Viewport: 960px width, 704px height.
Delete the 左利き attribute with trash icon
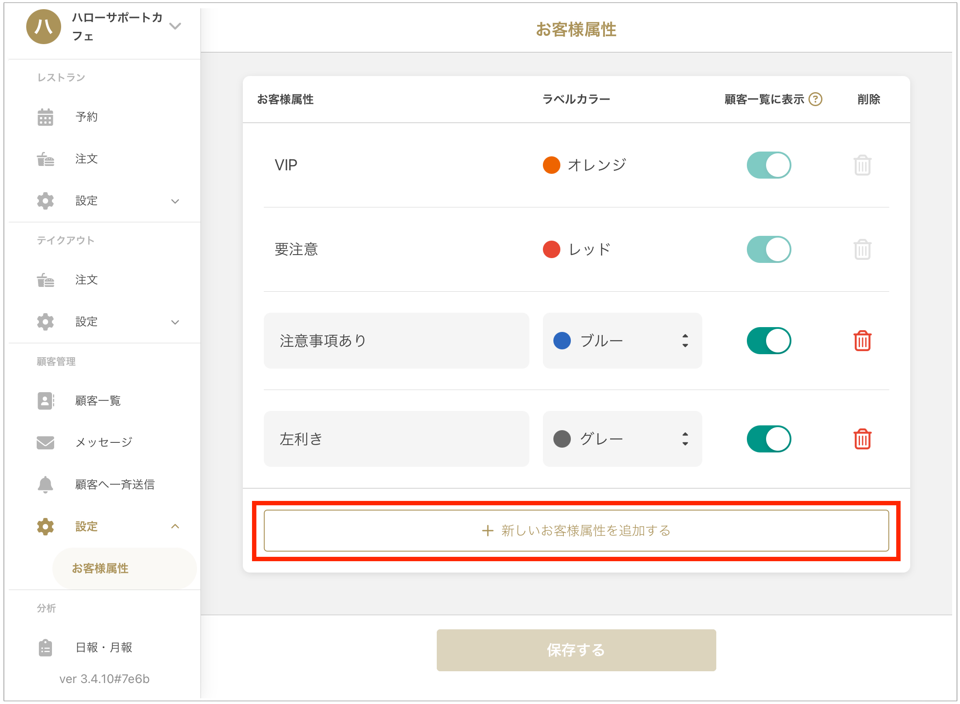[862, 439]
